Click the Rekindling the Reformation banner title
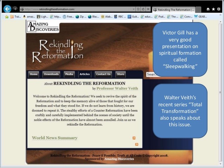224x168 pixels. click(58, 51)
